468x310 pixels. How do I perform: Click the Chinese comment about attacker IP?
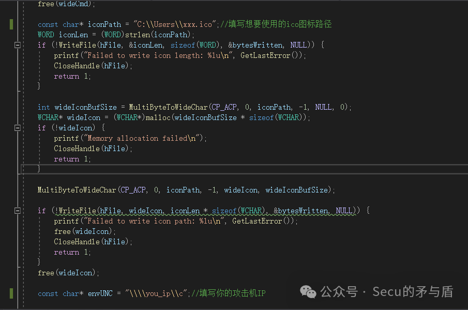[x=229, y=293]
